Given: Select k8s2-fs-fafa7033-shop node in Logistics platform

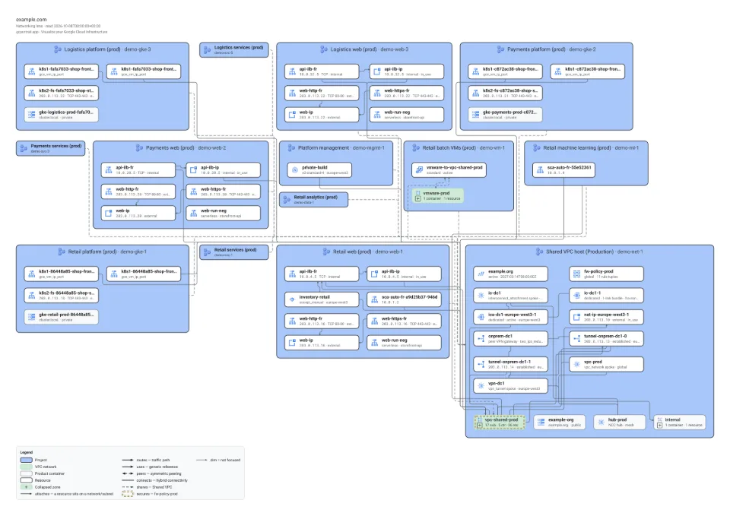Looking at the screenshot, I should point(62,93).
